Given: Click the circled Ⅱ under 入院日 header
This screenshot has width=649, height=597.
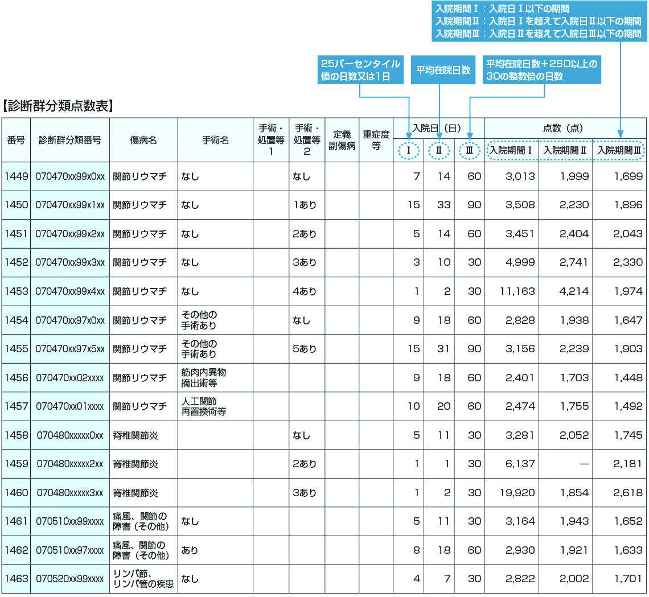Looking at the screenshot, I should point(438,151).
